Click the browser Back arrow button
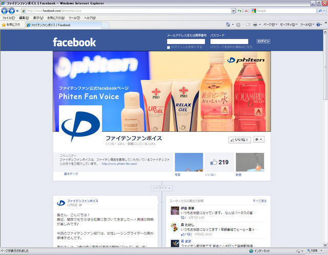Screen dimensions: 328x255 pyautogui.click(x=5, y=10)
